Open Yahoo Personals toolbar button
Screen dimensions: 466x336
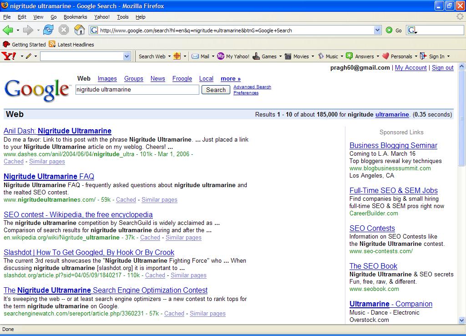point(397,56)
